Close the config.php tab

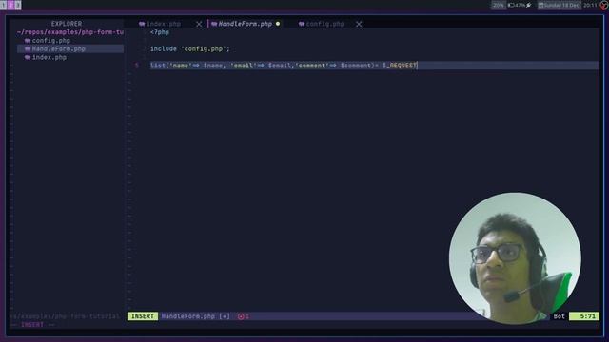click(x=359, y=24)
